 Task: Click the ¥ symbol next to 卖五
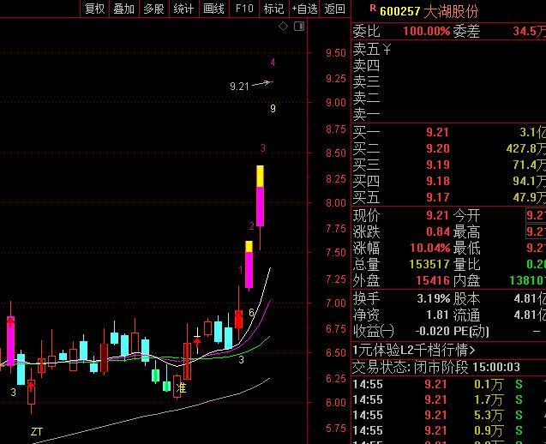(387, 50)
